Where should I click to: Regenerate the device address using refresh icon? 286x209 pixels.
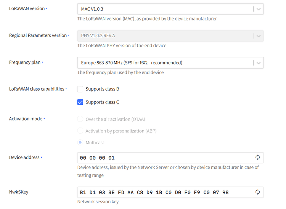coord(257,158)
